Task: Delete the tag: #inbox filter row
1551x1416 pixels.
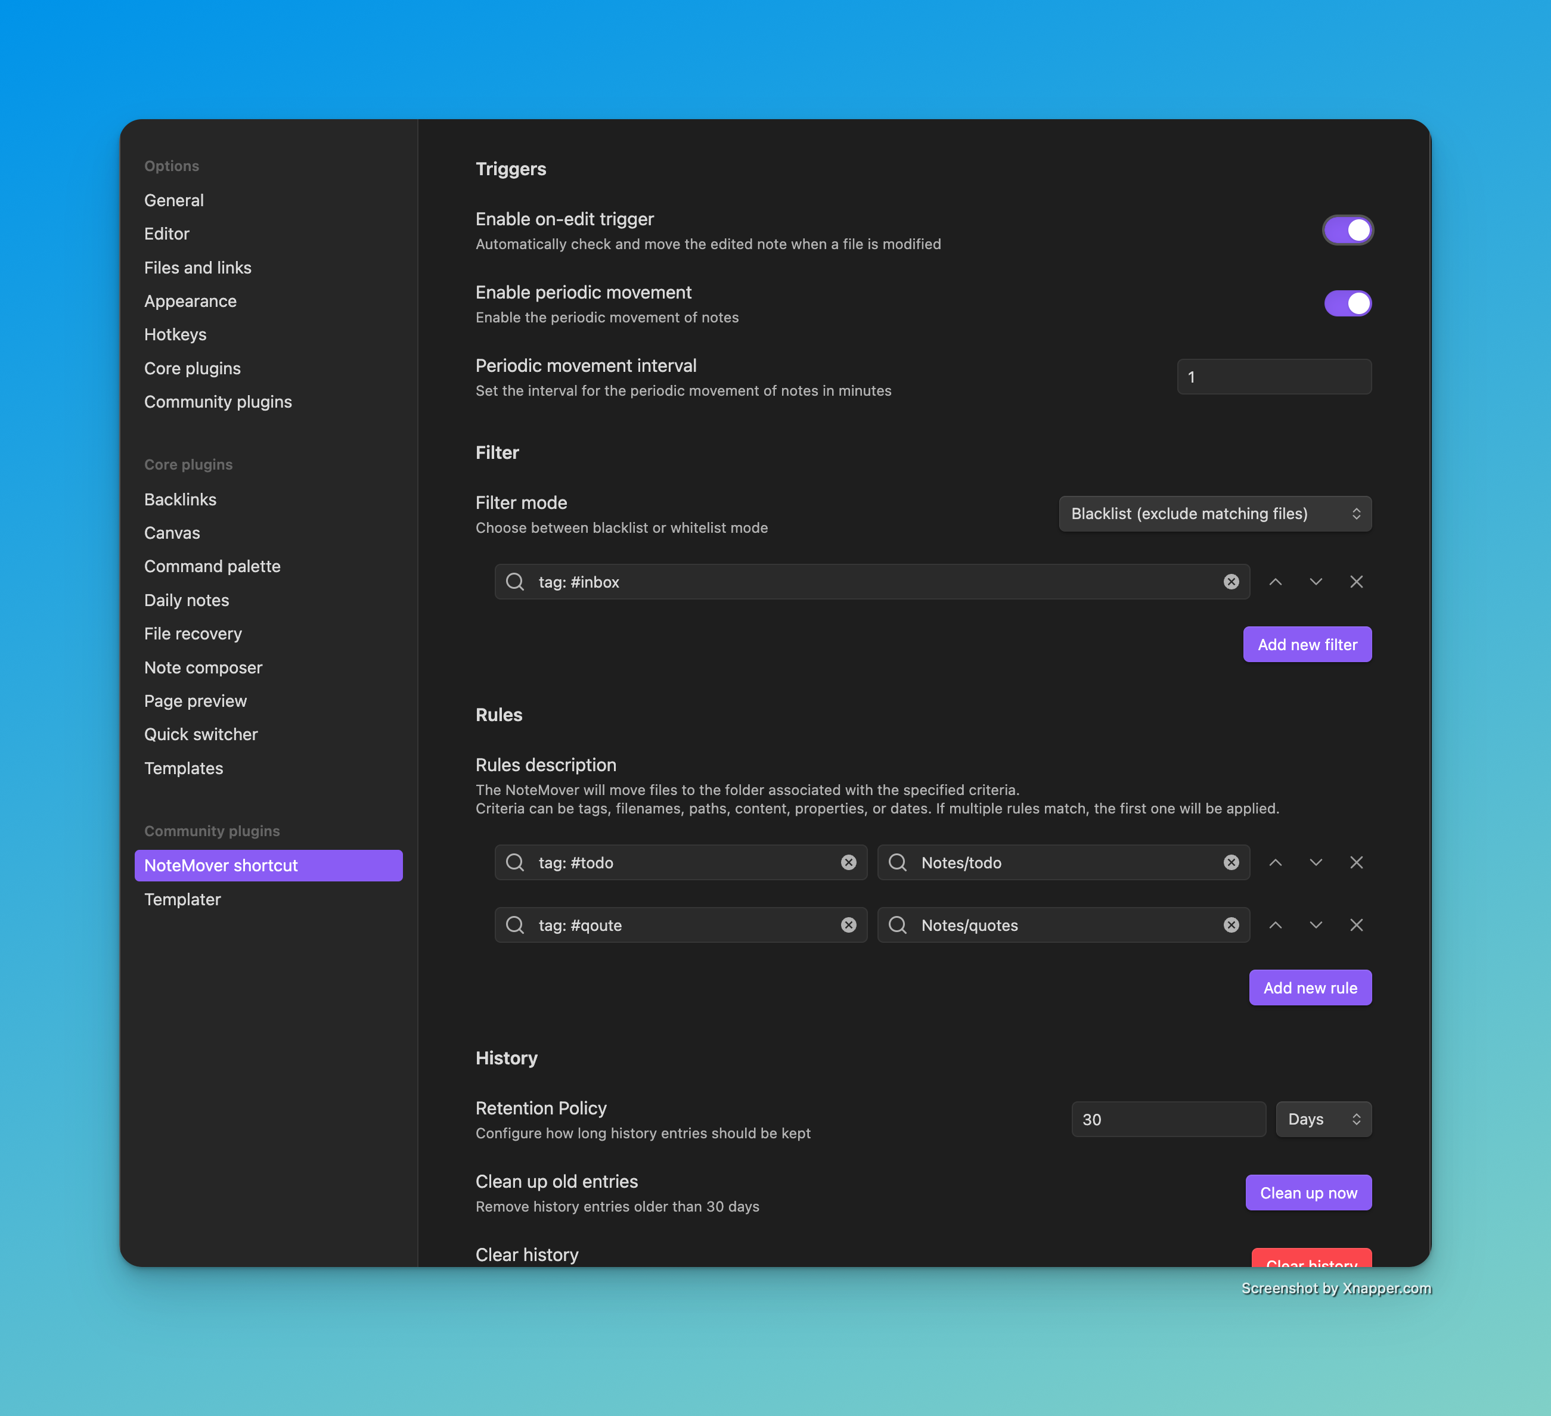Action: click(x=1356, y=582)
